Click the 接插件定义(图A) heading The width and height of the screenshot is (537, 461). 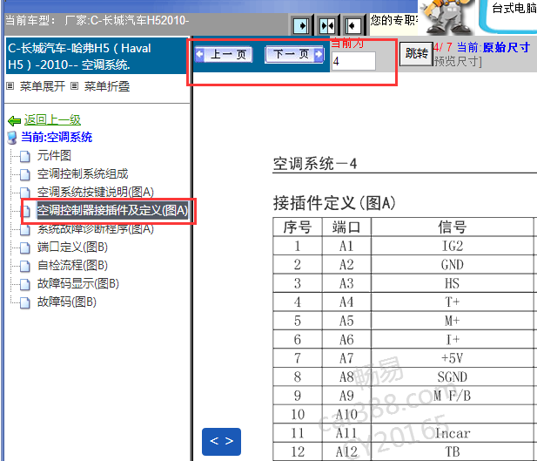[334, 203]
